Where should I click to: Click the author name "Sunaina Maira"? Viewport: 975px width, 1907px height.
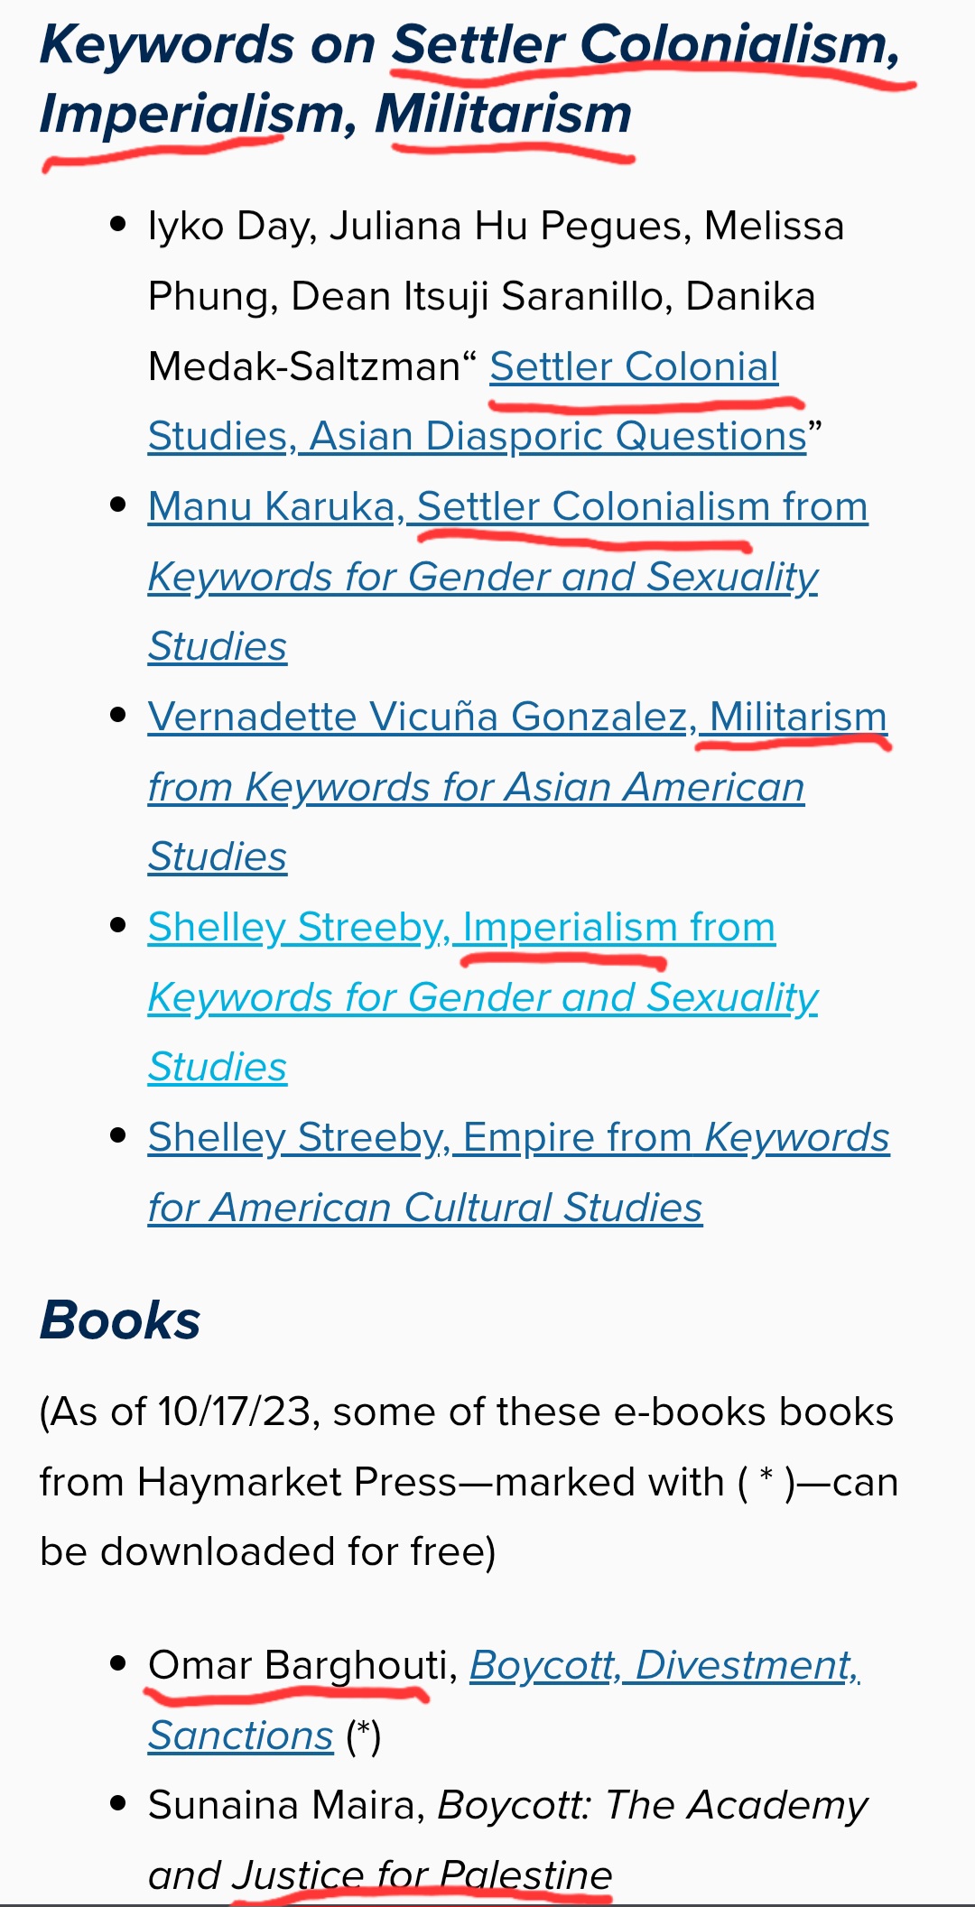[285, 1806]
